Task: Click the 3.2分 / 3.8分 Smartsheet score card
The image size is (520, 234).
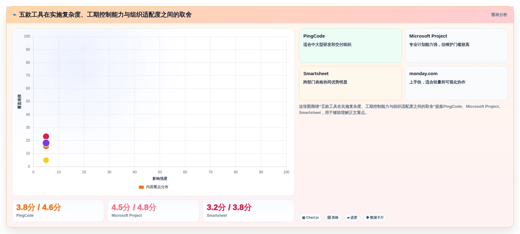Action: [248, 211]
